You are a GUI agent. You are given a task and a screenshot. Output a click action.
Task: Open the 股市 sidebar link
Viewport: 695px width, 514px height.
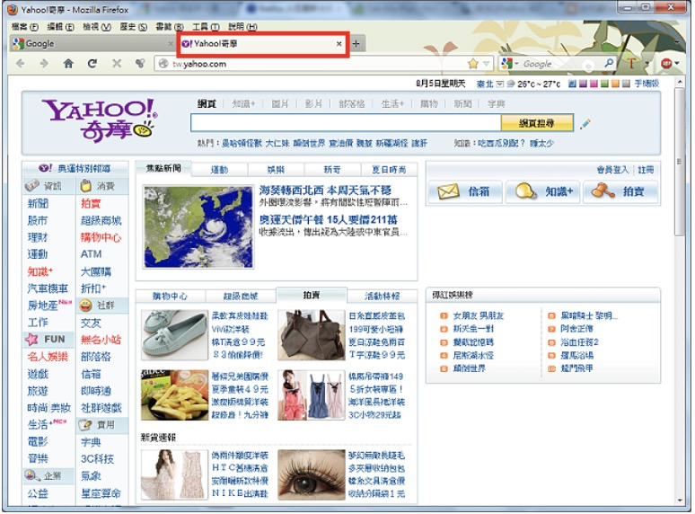[37, 220]
